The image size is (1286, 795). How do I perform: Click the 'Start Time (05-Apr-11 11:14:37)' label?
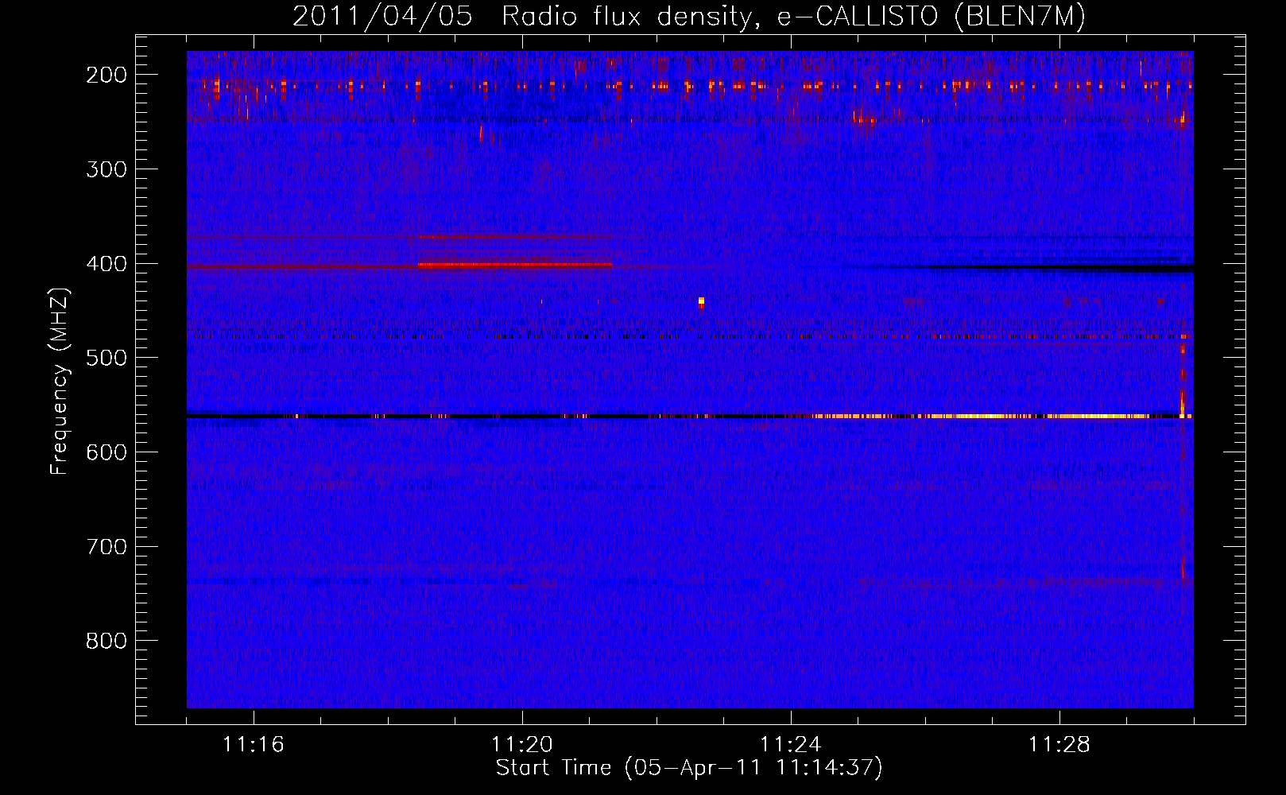coord(689,768)
